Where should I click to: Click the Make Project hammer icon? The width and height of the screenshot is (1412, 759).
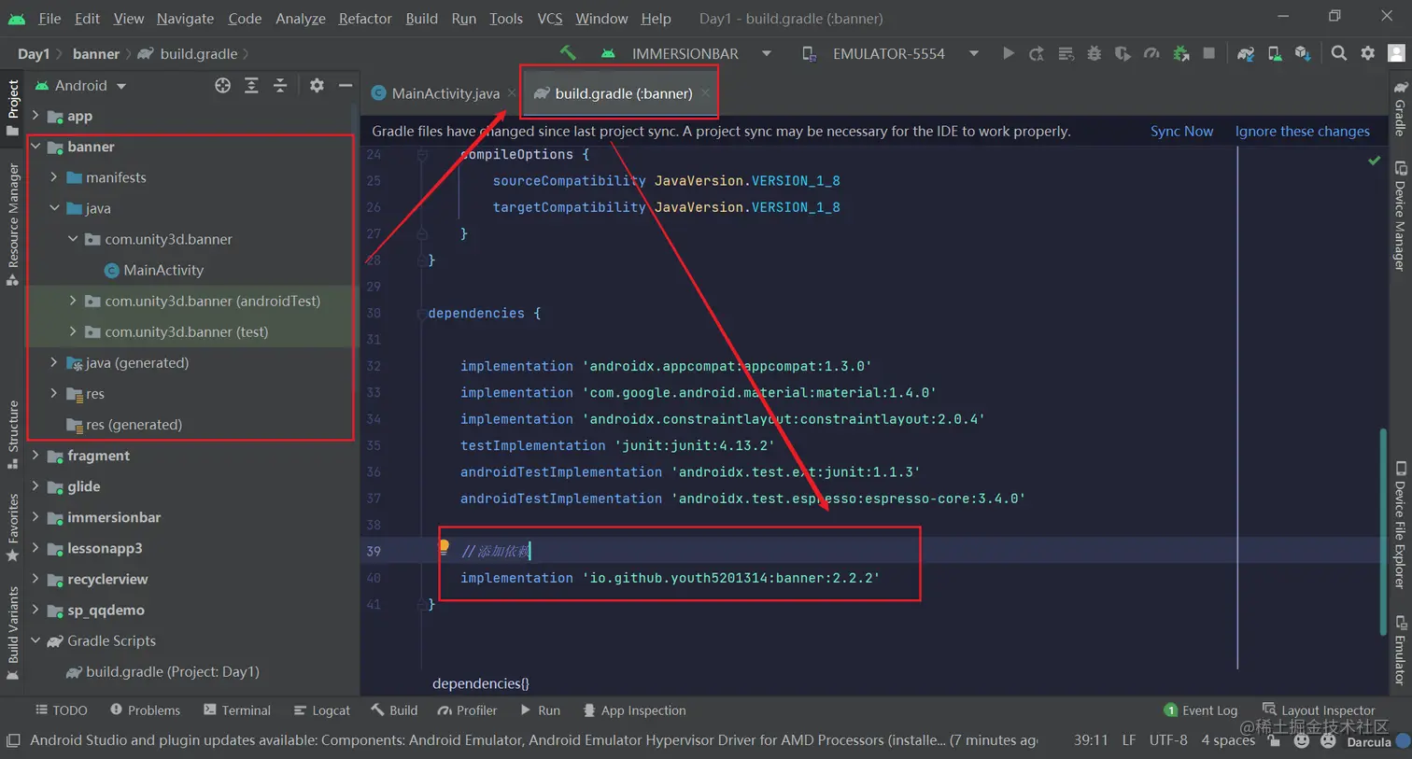[568, 53]
